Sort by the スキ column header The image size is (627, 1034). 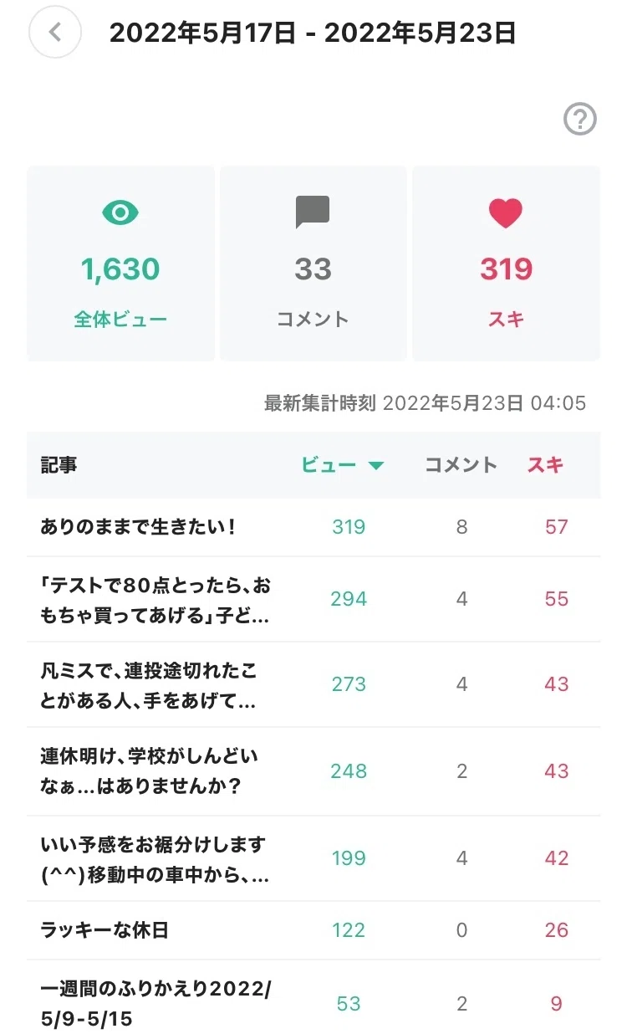[545, 465]
